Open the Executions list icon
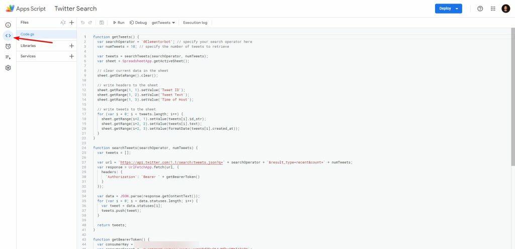The image size is (515, 249). coord(8,57)
